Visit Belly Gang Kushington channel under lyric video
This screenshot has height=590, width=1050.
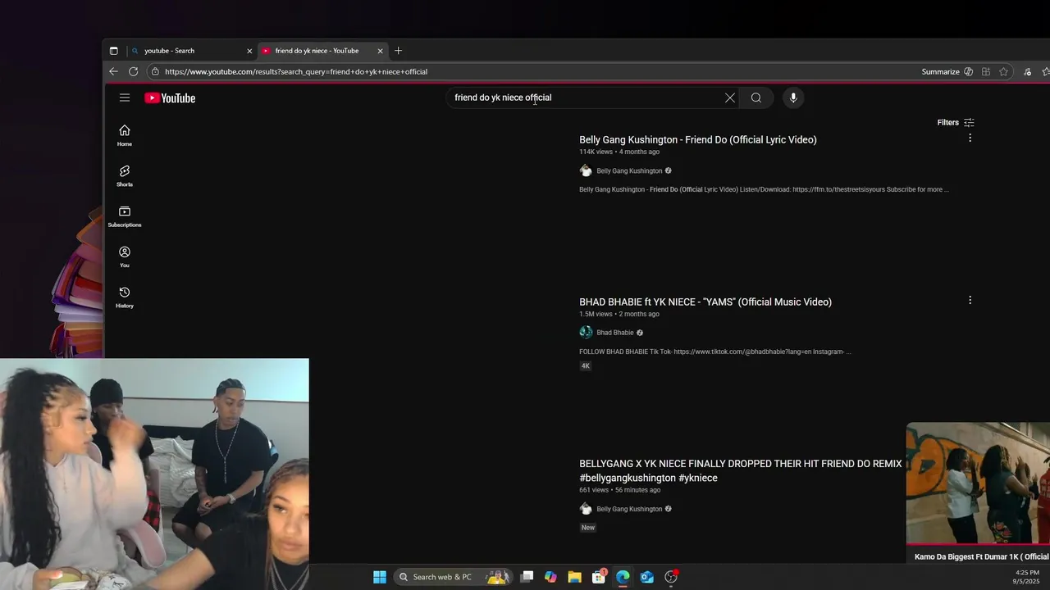pyautogui.click(x=629, y=170)
